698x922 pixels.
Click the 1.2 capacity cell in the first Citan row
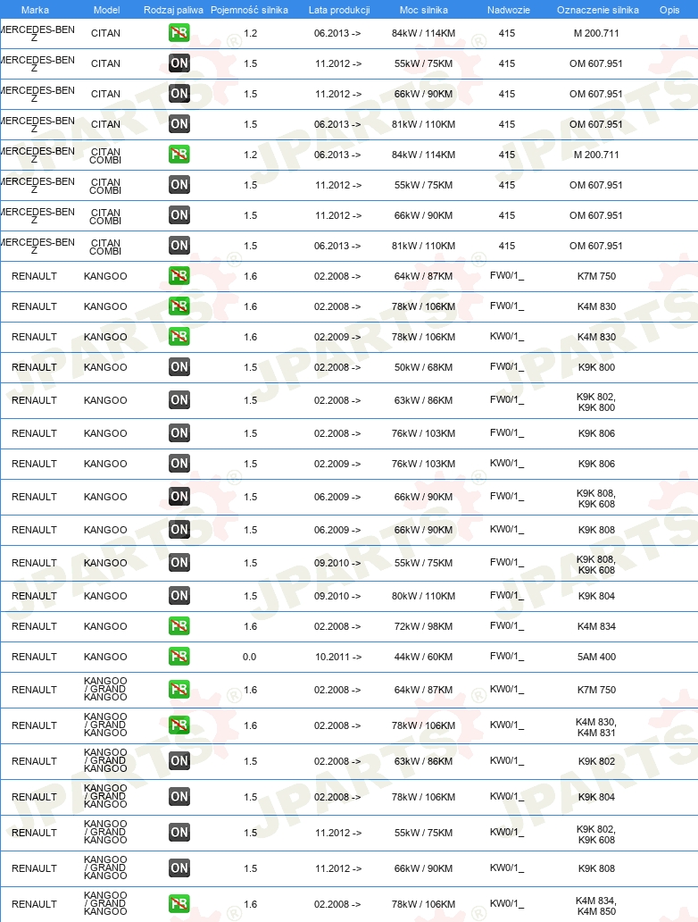251,34
